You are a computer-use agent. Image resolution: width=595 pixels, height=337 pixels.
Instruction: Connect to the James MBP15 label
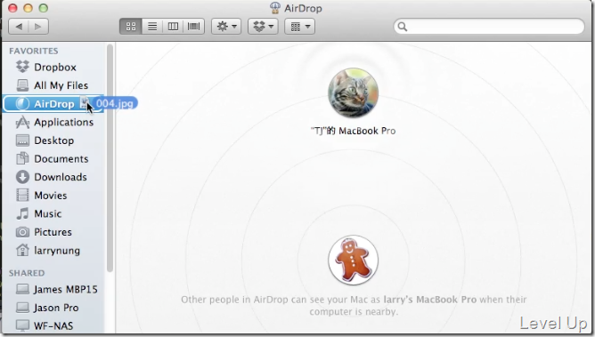pos(66,289)
